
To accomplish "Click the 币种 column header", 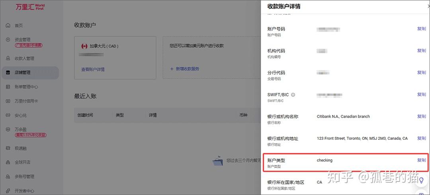I will pos(243,115).
